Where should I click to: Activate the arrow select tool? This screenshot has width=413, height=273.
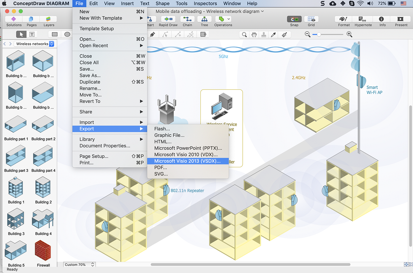tap(22, 34)
